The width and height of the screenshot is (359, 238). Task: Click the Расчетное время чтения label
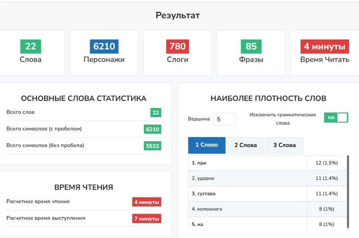coord(38,202)
